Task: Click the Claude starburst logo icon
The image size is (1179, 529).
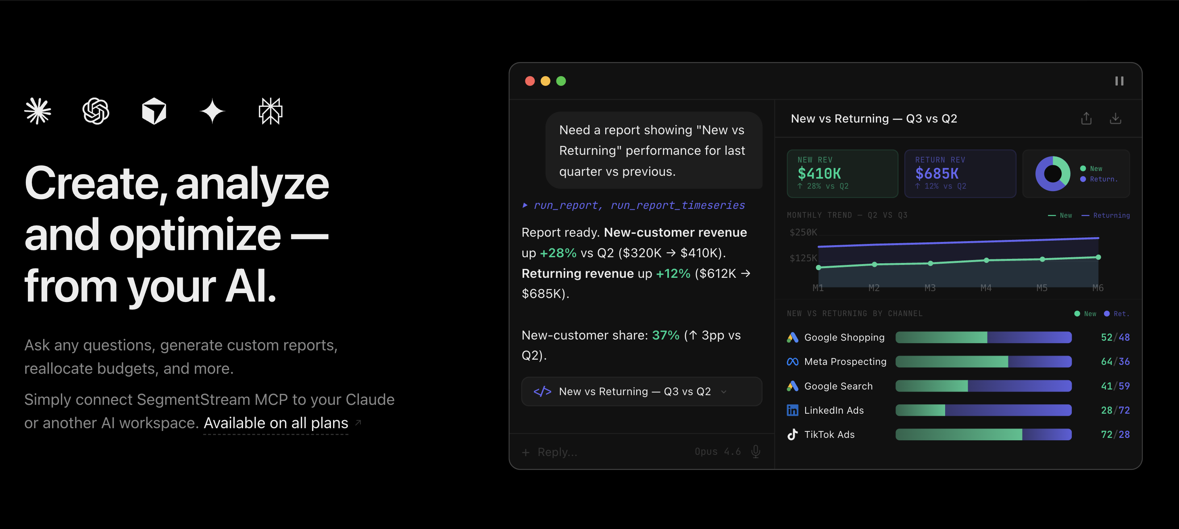Action: 37,111
